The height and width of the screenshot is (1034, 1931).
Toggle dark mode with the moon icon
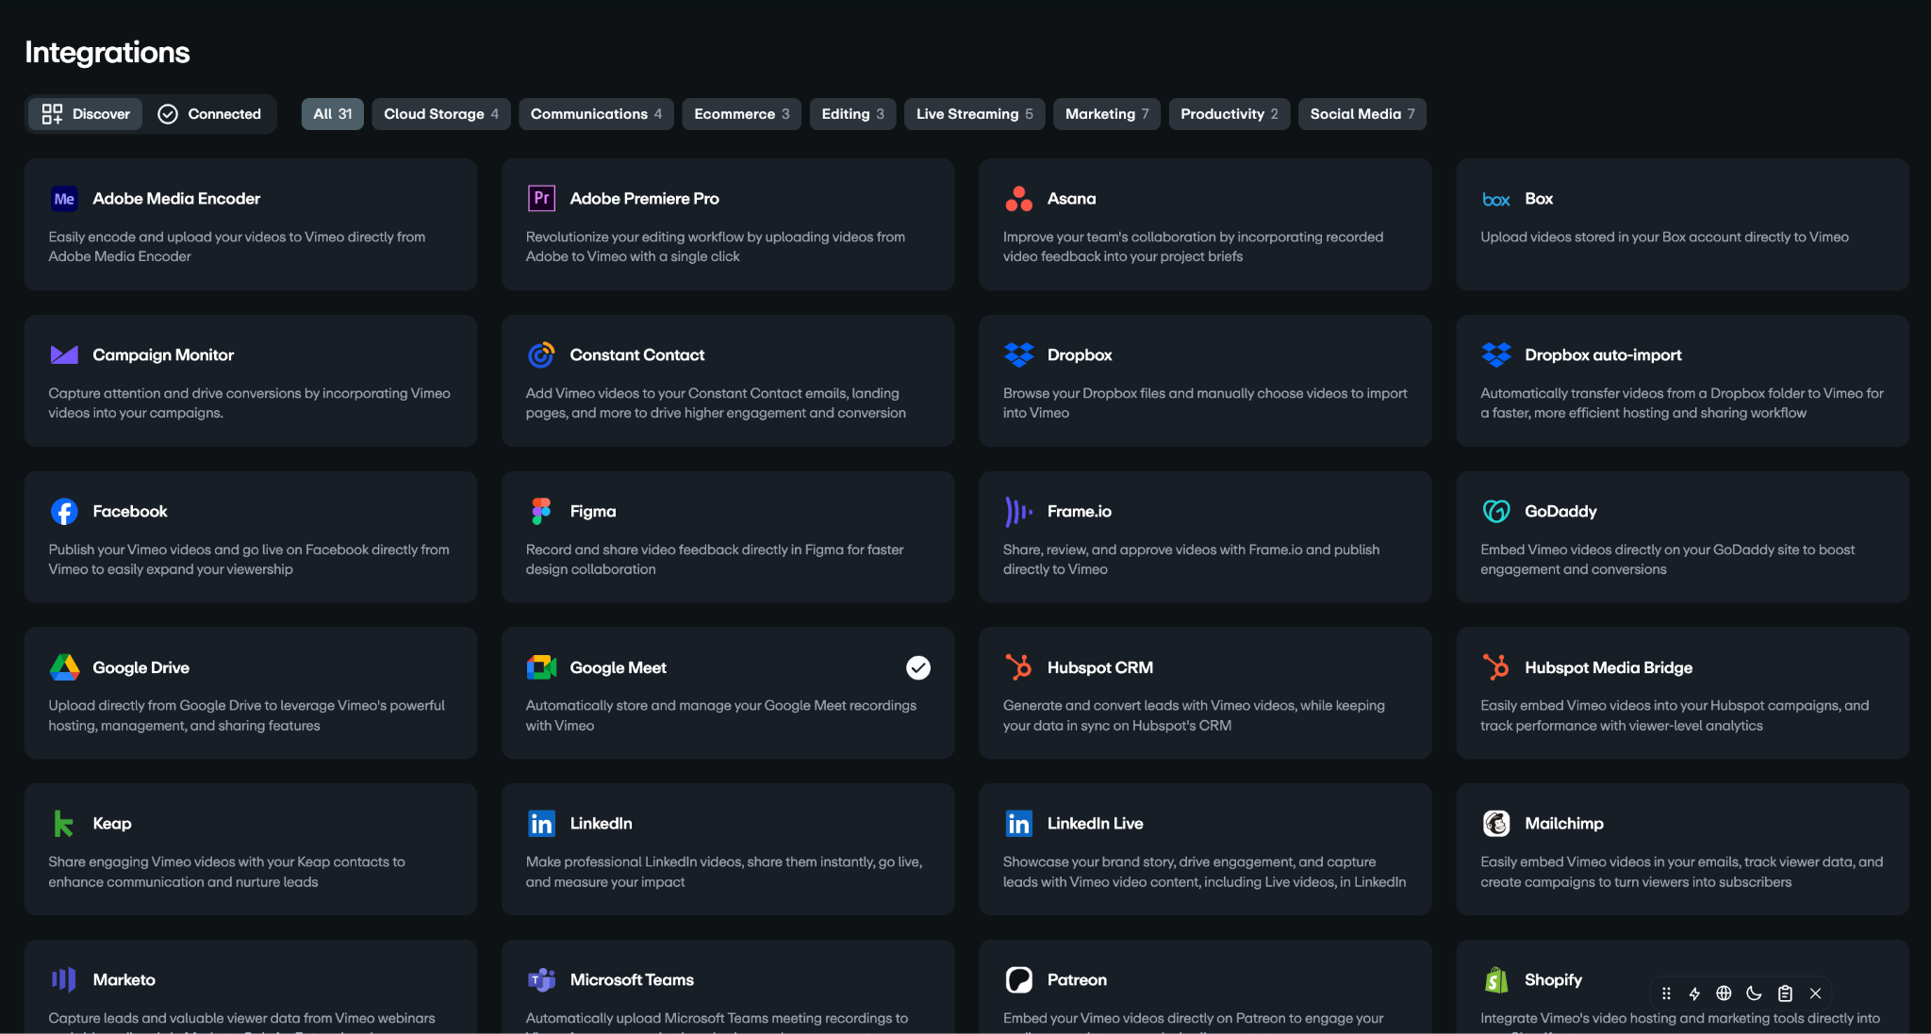coord(1754,993)
